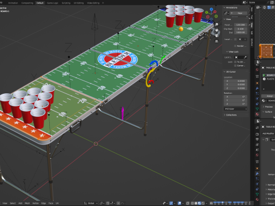This screenshot has width=275, height=206.
Task: Open the Select menu in viewport header
Action: [13, 203]
